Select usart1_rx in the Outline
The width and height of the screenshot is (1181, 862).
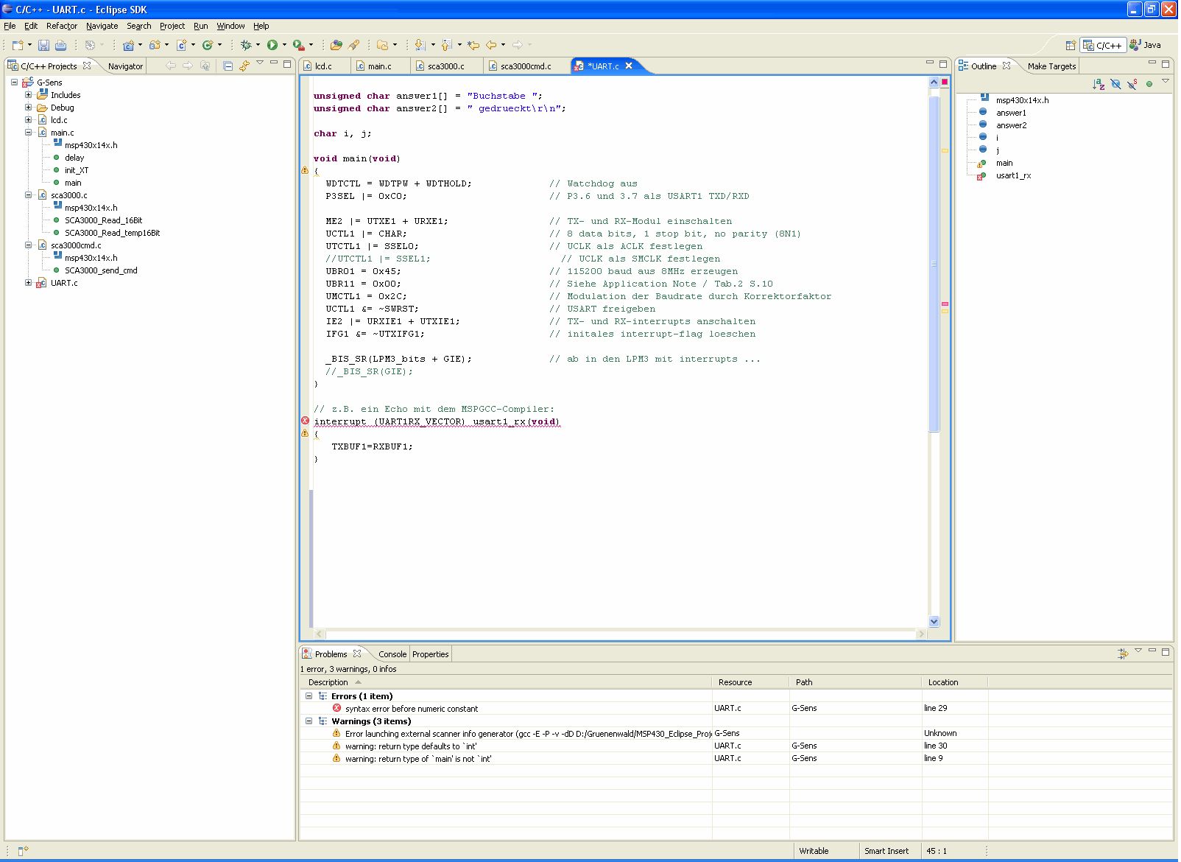(x=1013, y=175)
